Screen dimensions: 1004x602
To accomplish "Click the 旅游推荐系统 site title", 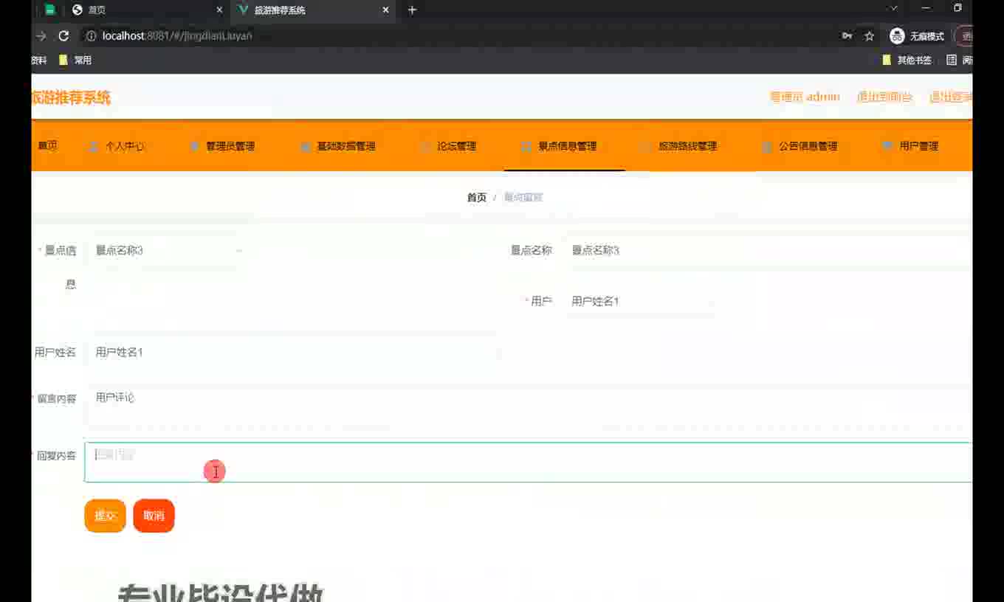I will coord(71,97).
